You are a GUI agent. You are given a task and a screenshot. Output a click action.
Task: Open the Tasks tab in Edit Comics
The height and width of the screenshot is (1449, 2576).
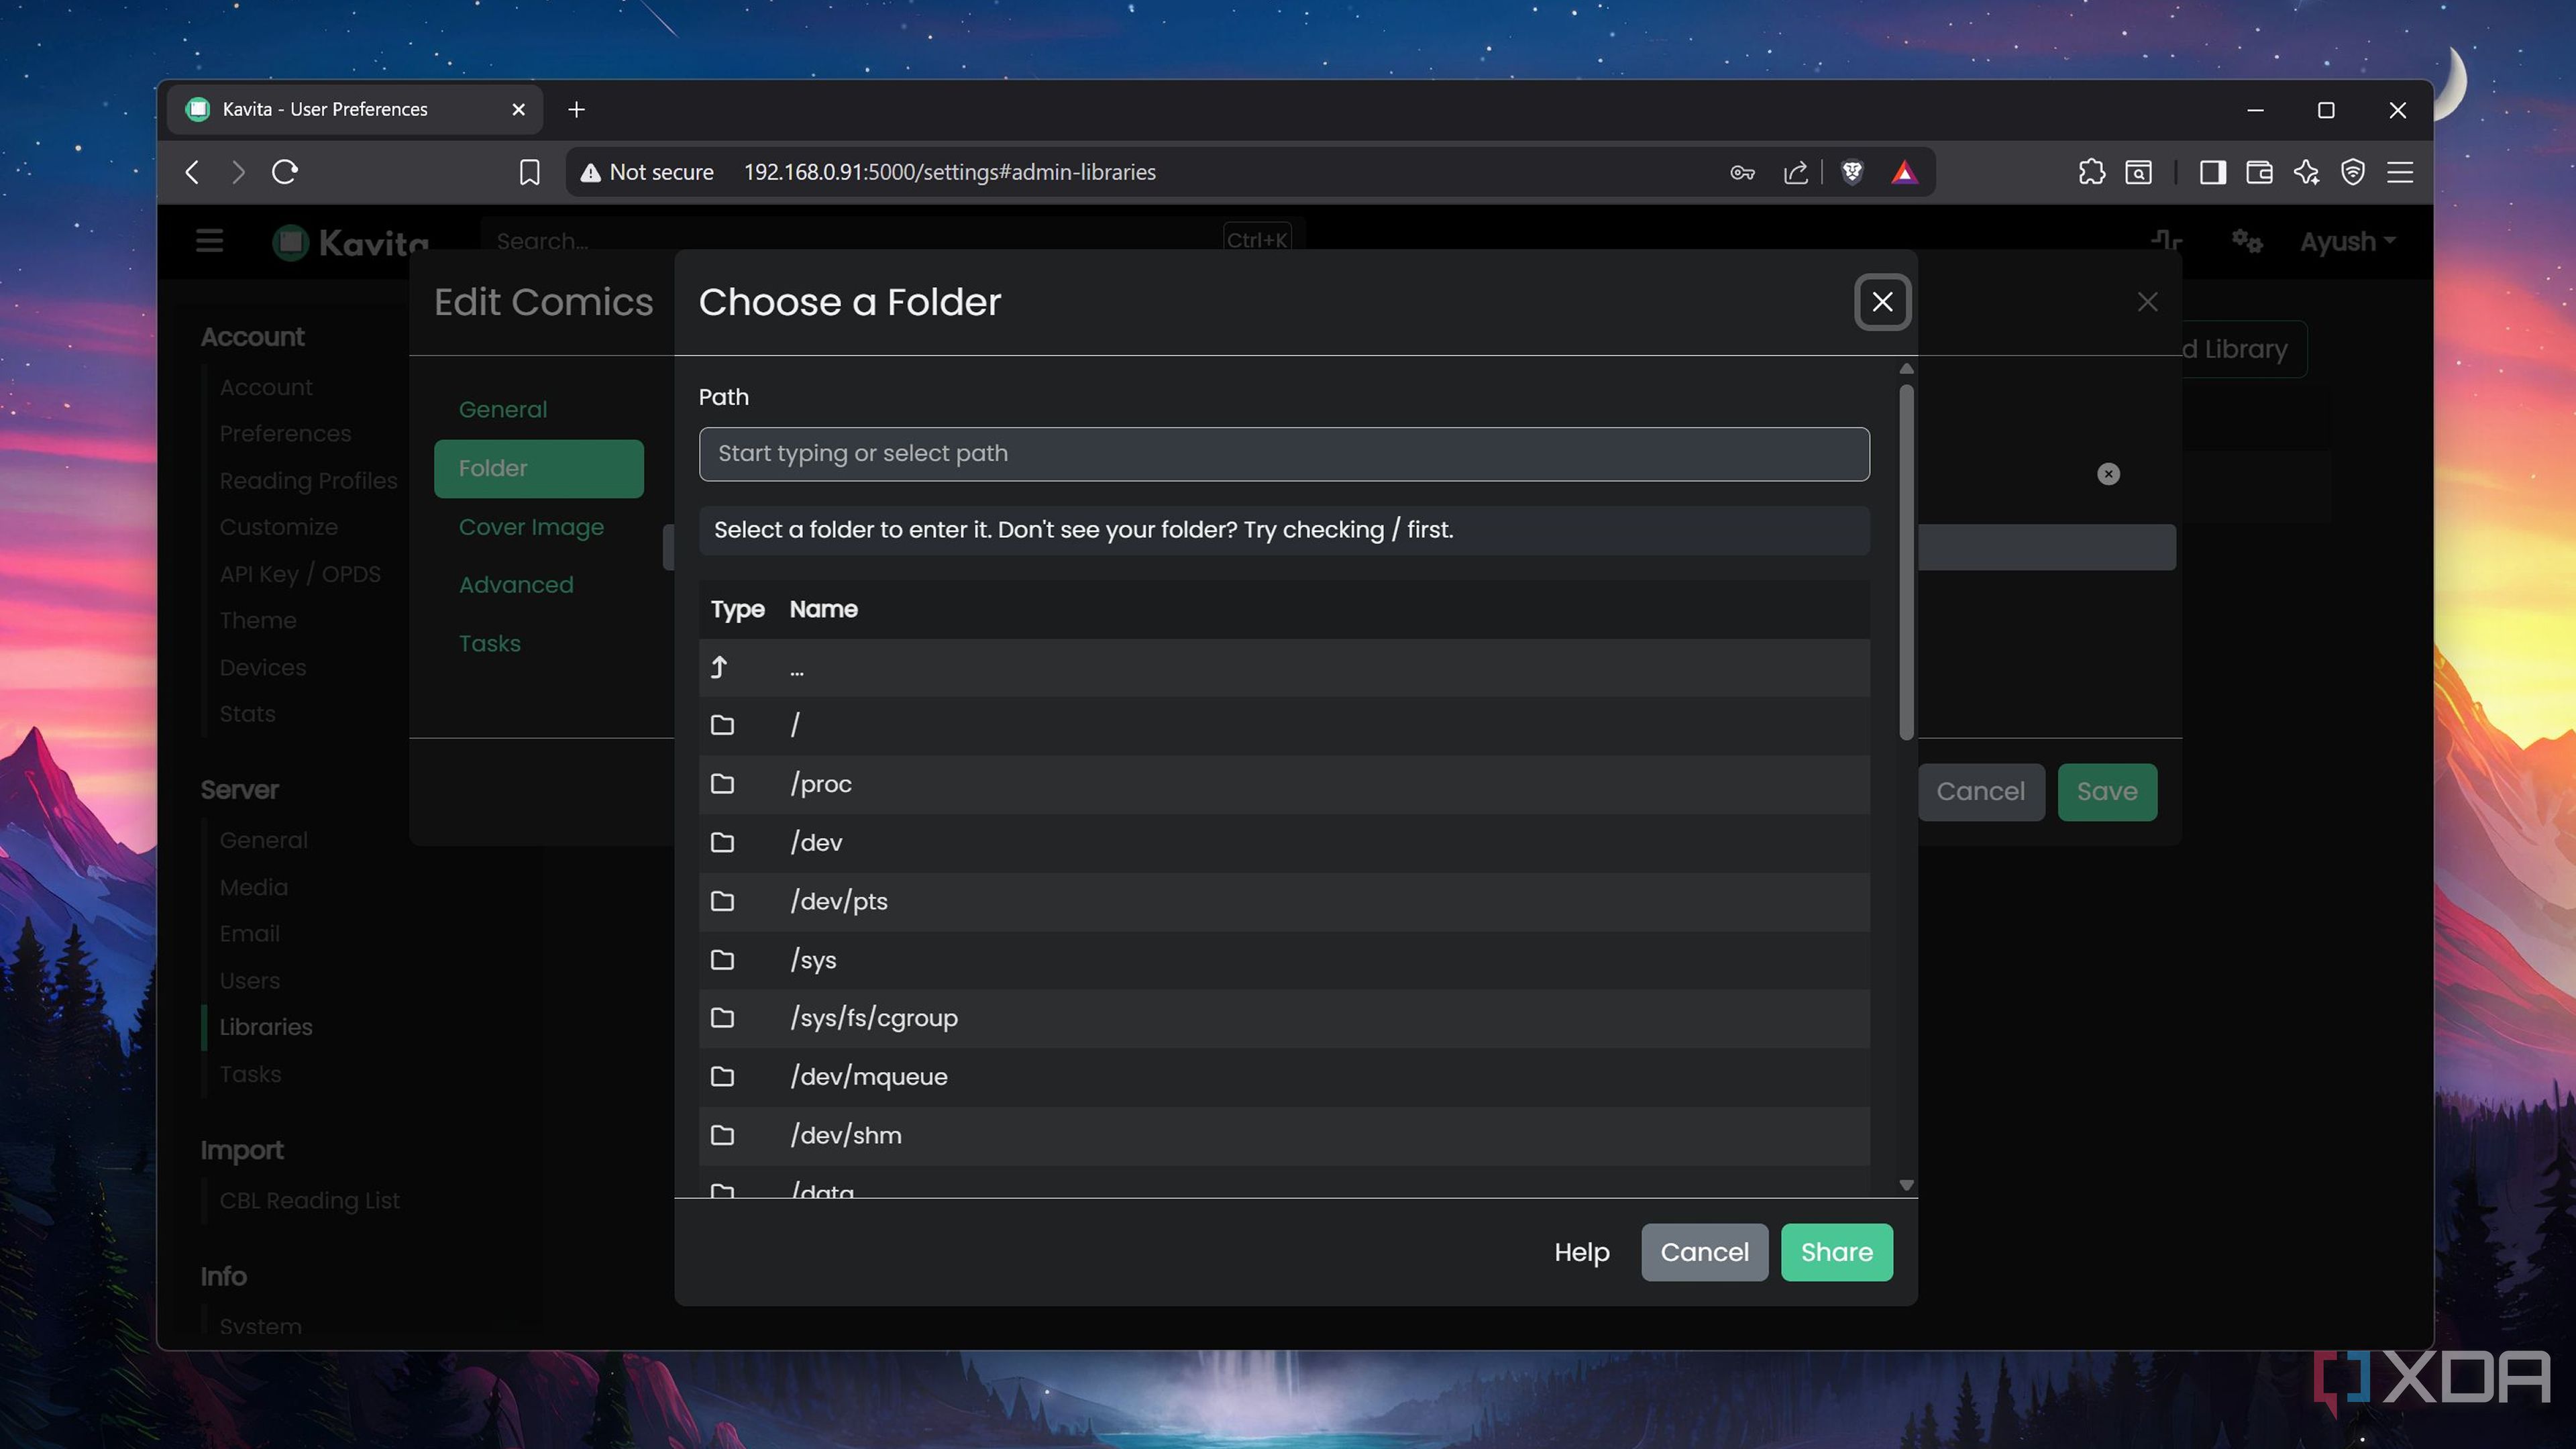(490, 644)
